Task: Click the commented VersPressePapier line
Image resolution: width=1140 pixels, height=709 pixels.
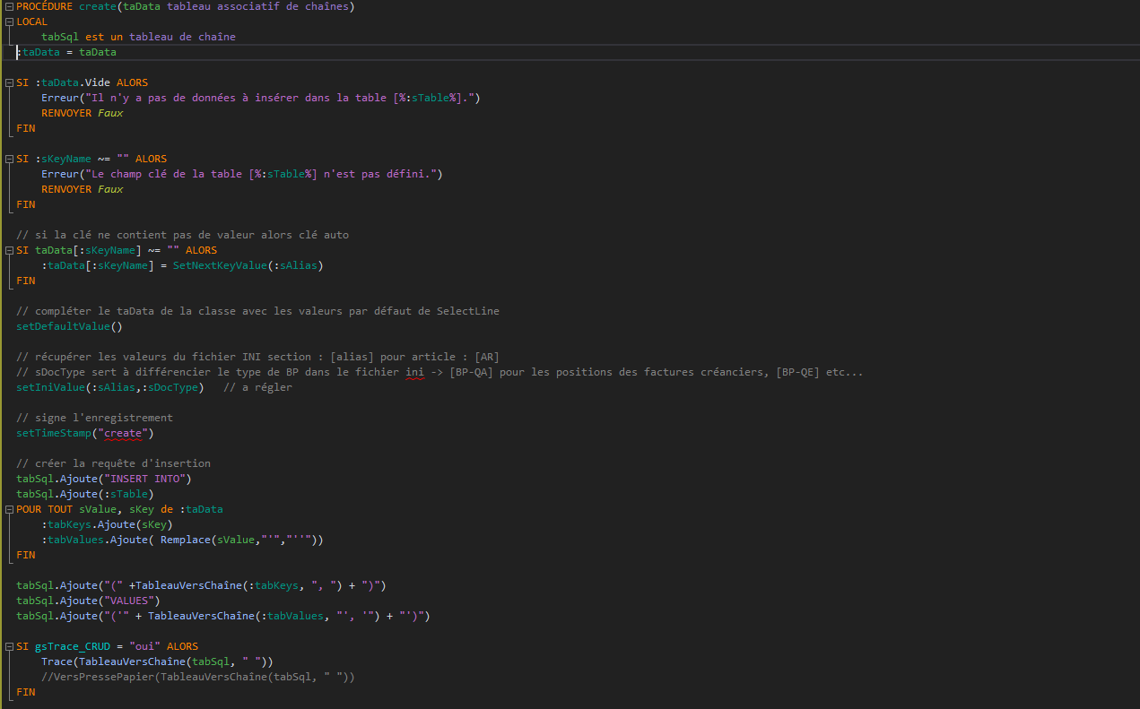Action: pos(198,677)
